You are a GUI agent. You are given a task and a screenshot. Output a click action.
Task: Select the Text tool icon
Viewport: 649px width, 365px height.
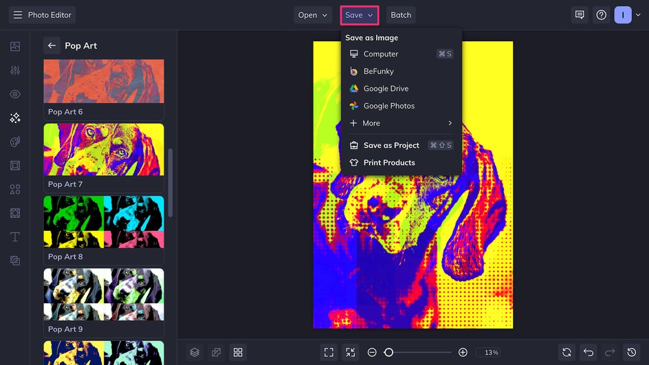pyautogui.click(x=15, y=236)
